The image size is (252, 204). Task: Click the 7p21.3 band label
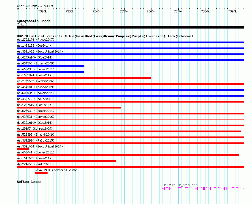click(22, 24)
